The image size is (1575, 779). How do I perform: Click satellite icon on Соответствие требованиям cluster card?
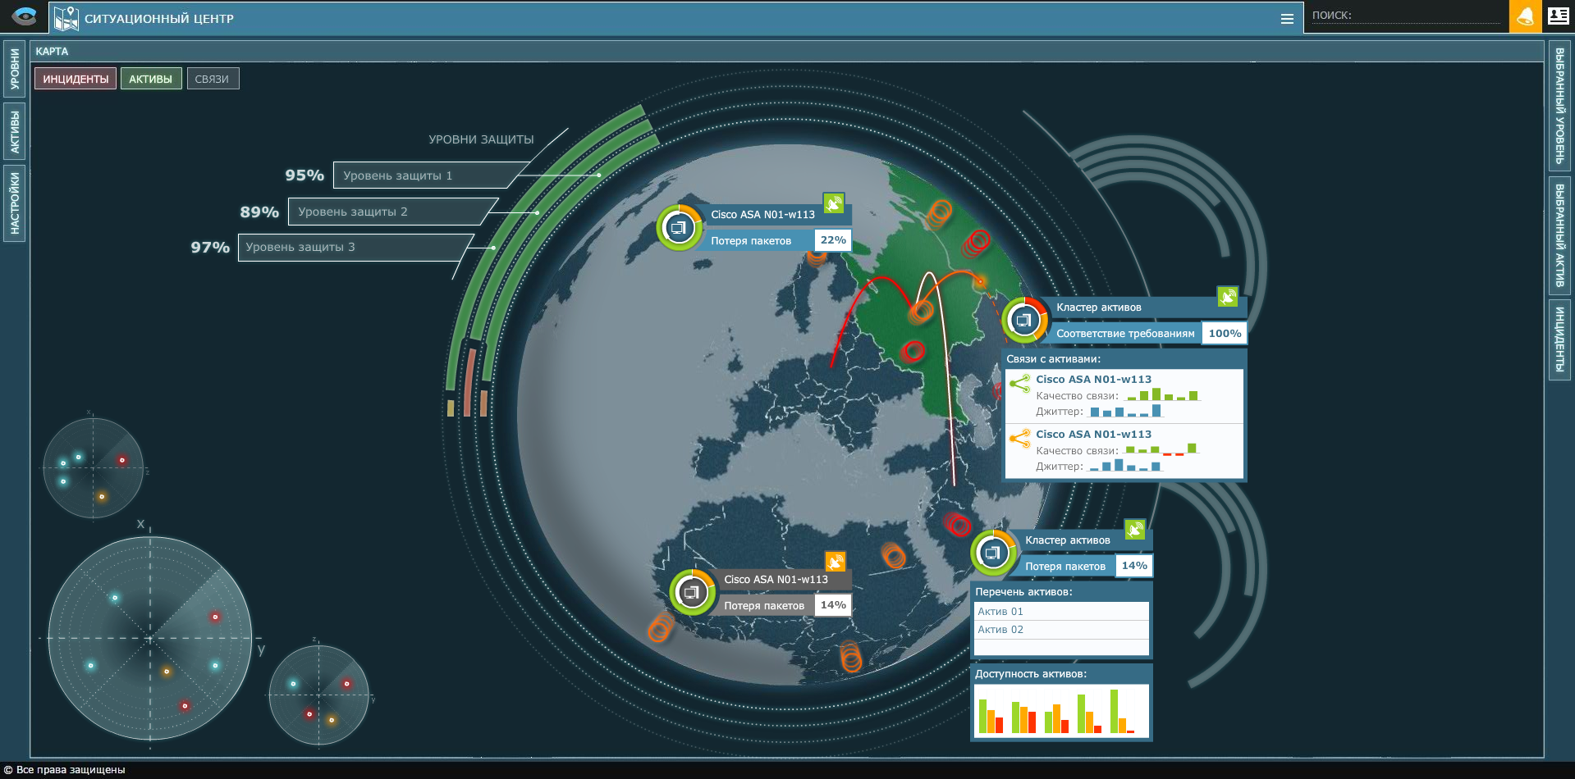(1227, 296)
